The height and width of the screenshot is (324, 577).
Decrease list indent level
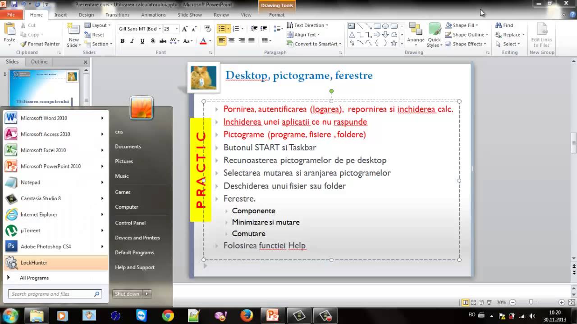[x=254, y=29]
